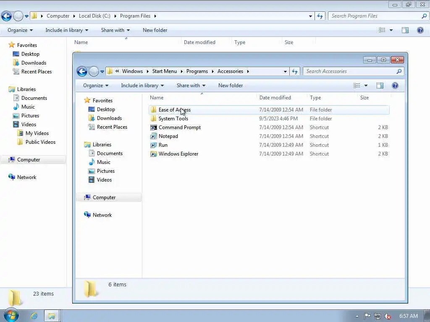Viewport: 430px width, 322px height.
Task: Select Downloads in Accessories window sidebar
Action: 109,118
